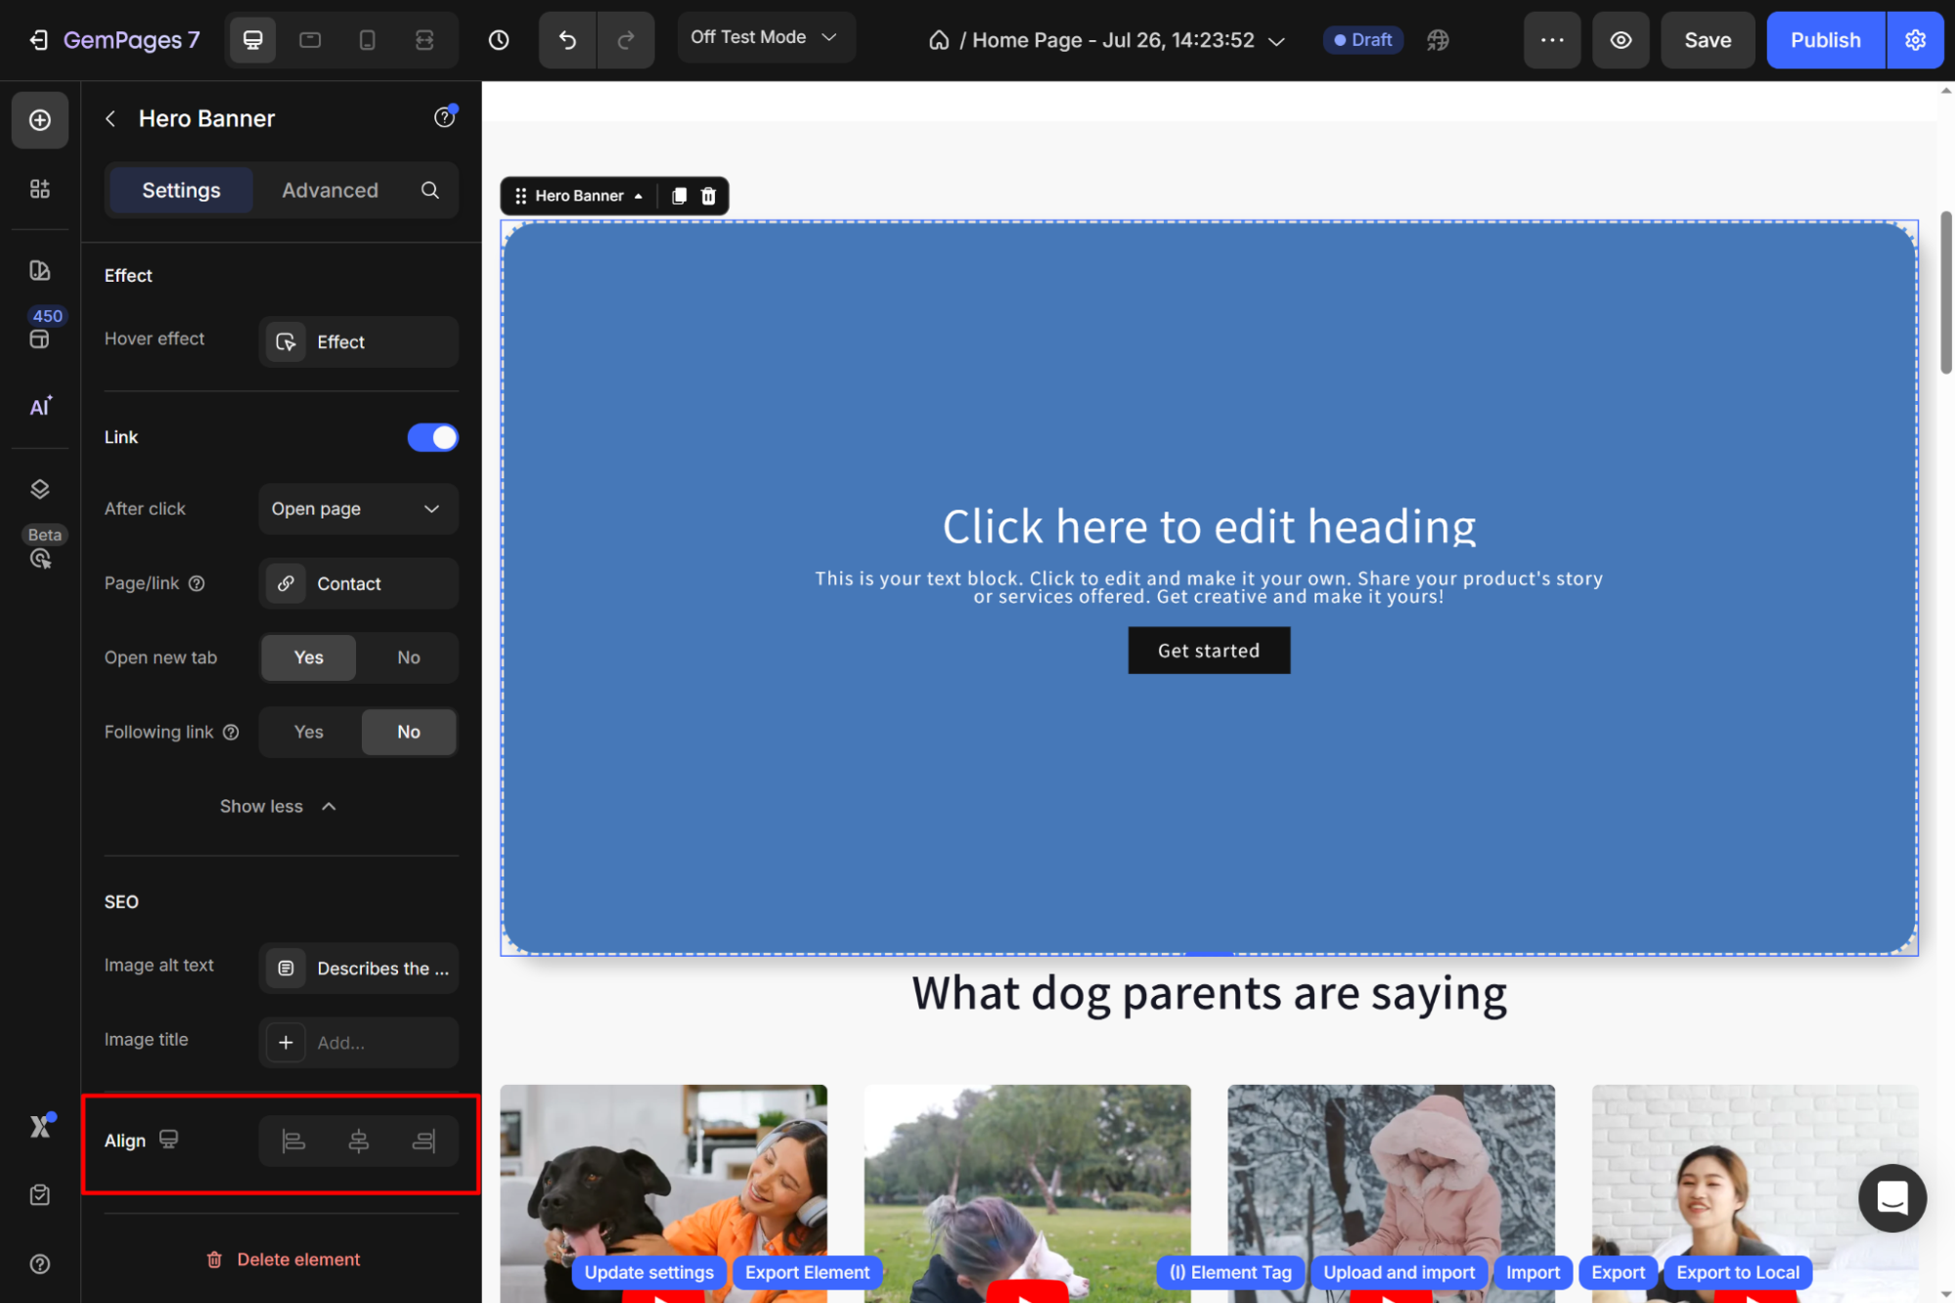Open the After click dropdown
1955x1304 pixels.
point(358,509)
